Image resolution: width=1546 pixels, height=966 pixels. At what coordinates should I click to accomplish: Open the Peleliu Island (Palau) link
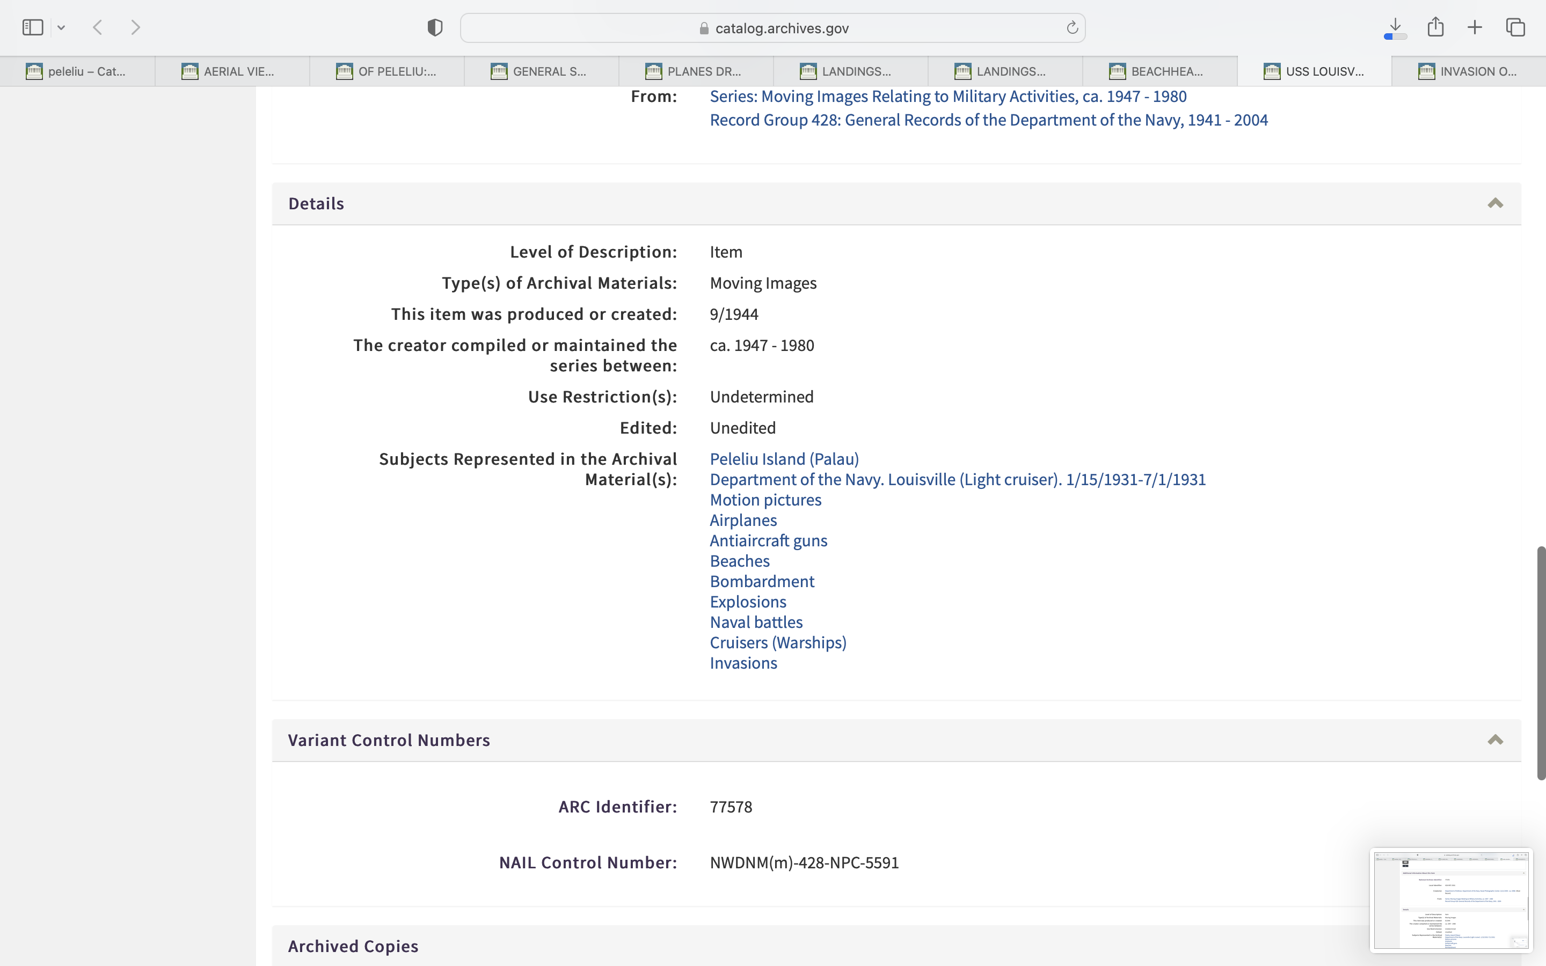pyautogui.click(x=784, y=459)
